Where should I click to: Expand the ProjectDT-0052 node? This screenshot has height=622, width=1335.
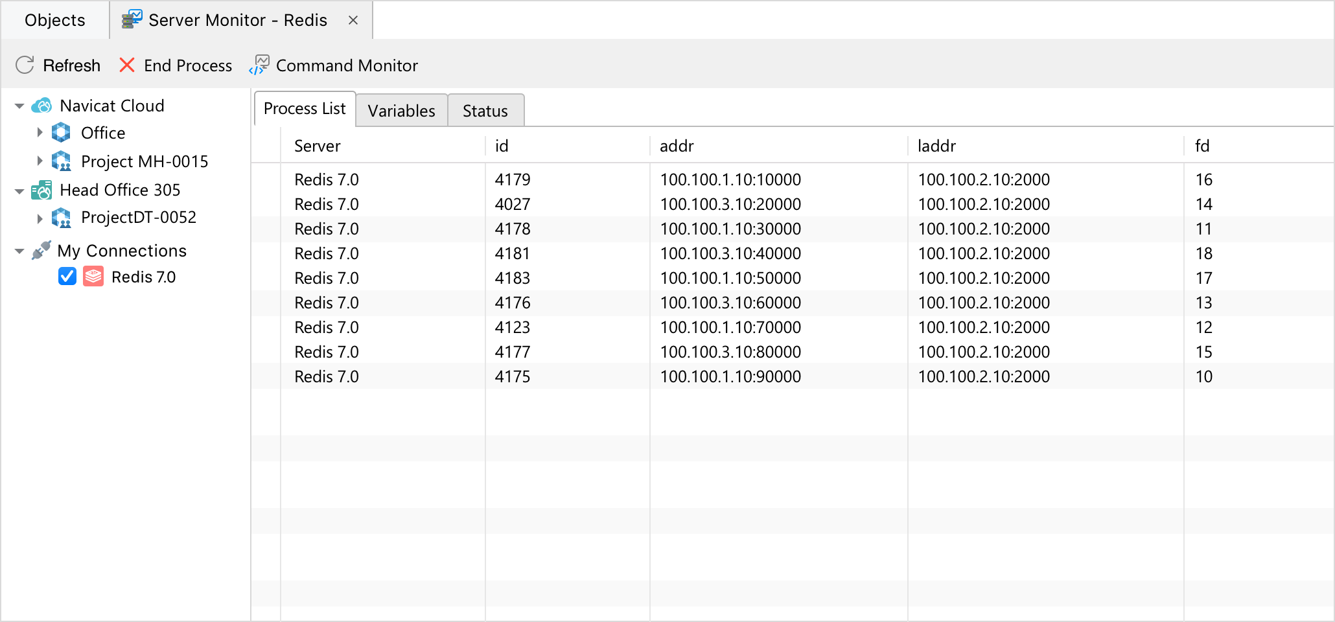pos(40,218)
